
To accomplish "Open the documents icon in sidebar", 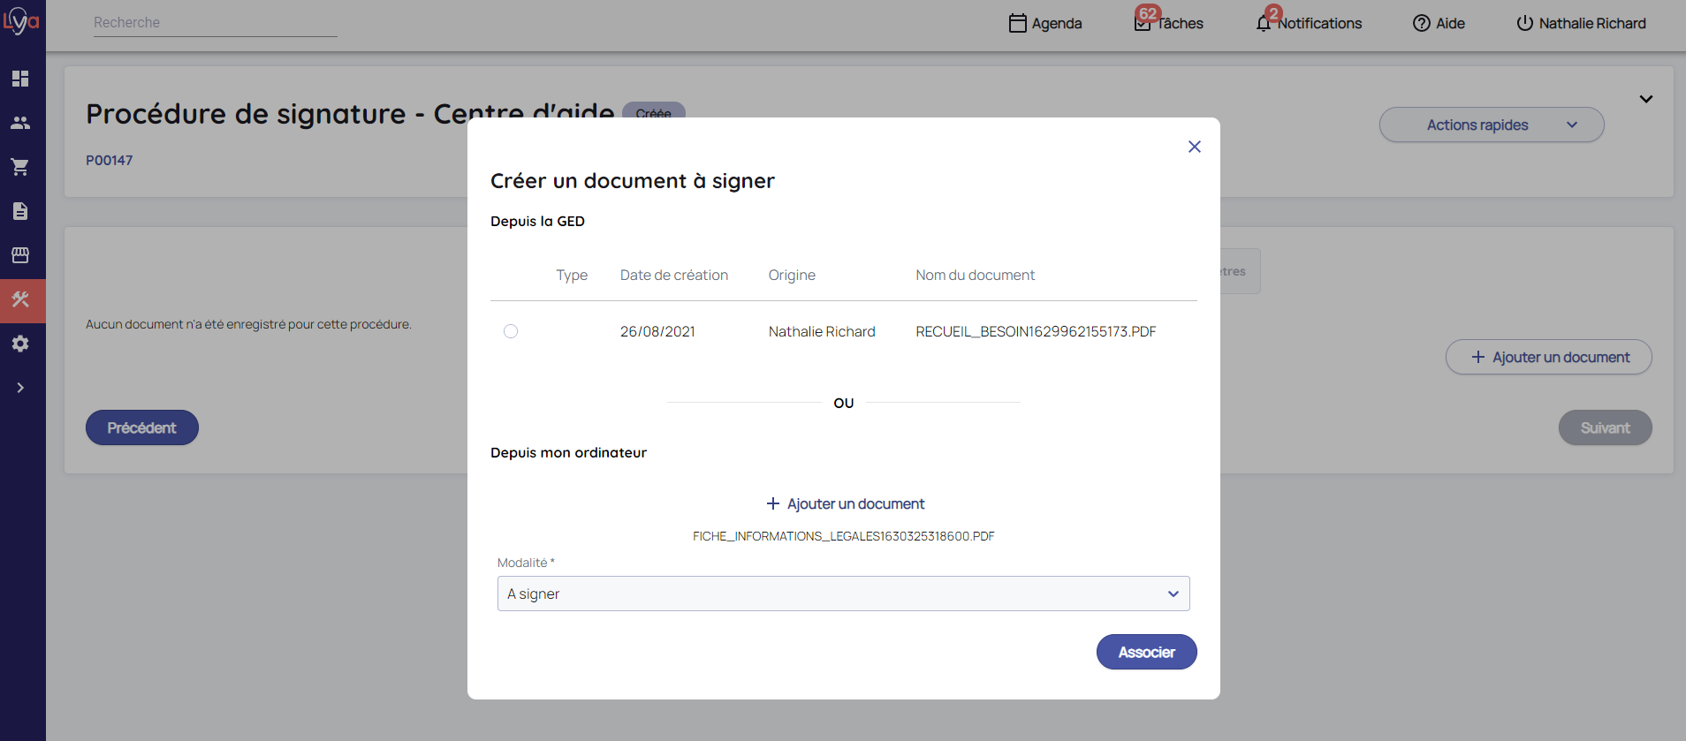I will coord(20,211).
